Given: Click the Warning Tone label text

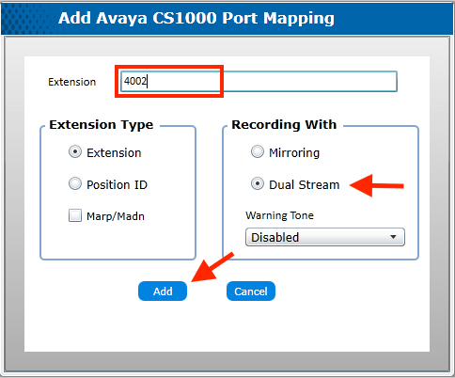Looking at the screenshot, I should (x=279, y=215).
